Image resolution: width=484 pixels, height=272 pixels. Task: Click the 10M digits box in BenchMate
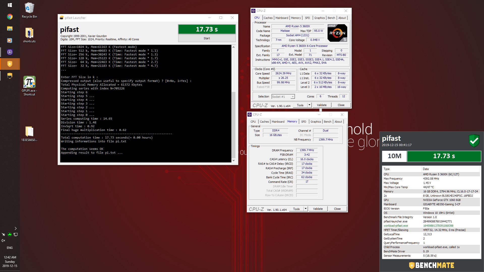394,156
